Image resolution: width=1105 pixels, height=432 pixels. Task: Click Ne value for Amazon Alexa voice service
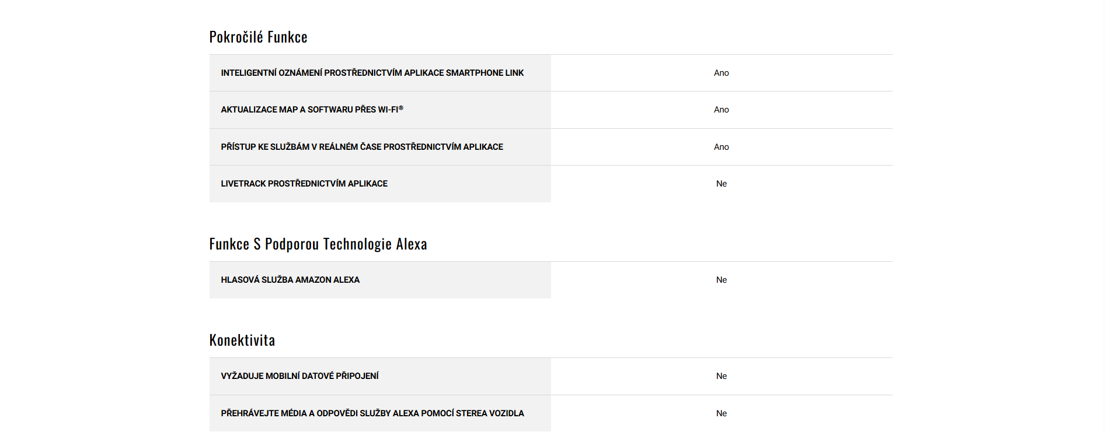[x=721, y=280]
